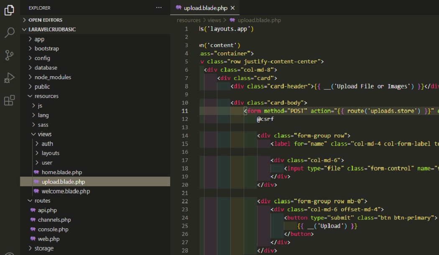This screenshot has height=255, width=439.
Task: Click the input type="file" line
Action: (361, 168)
